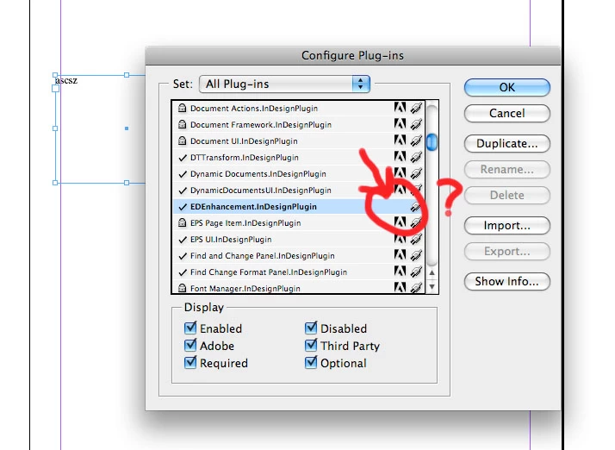Toggle checkmark for DTTransform.InDesignPlugin
Image resolution: width=615 pixels, height=450 pixels.
click(183, 158)
